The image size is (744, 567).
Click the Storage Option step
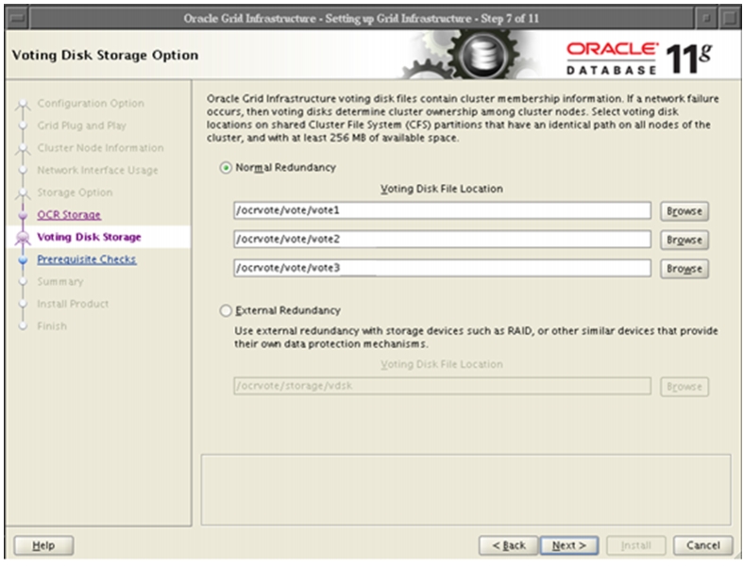(x=75, y=192)
